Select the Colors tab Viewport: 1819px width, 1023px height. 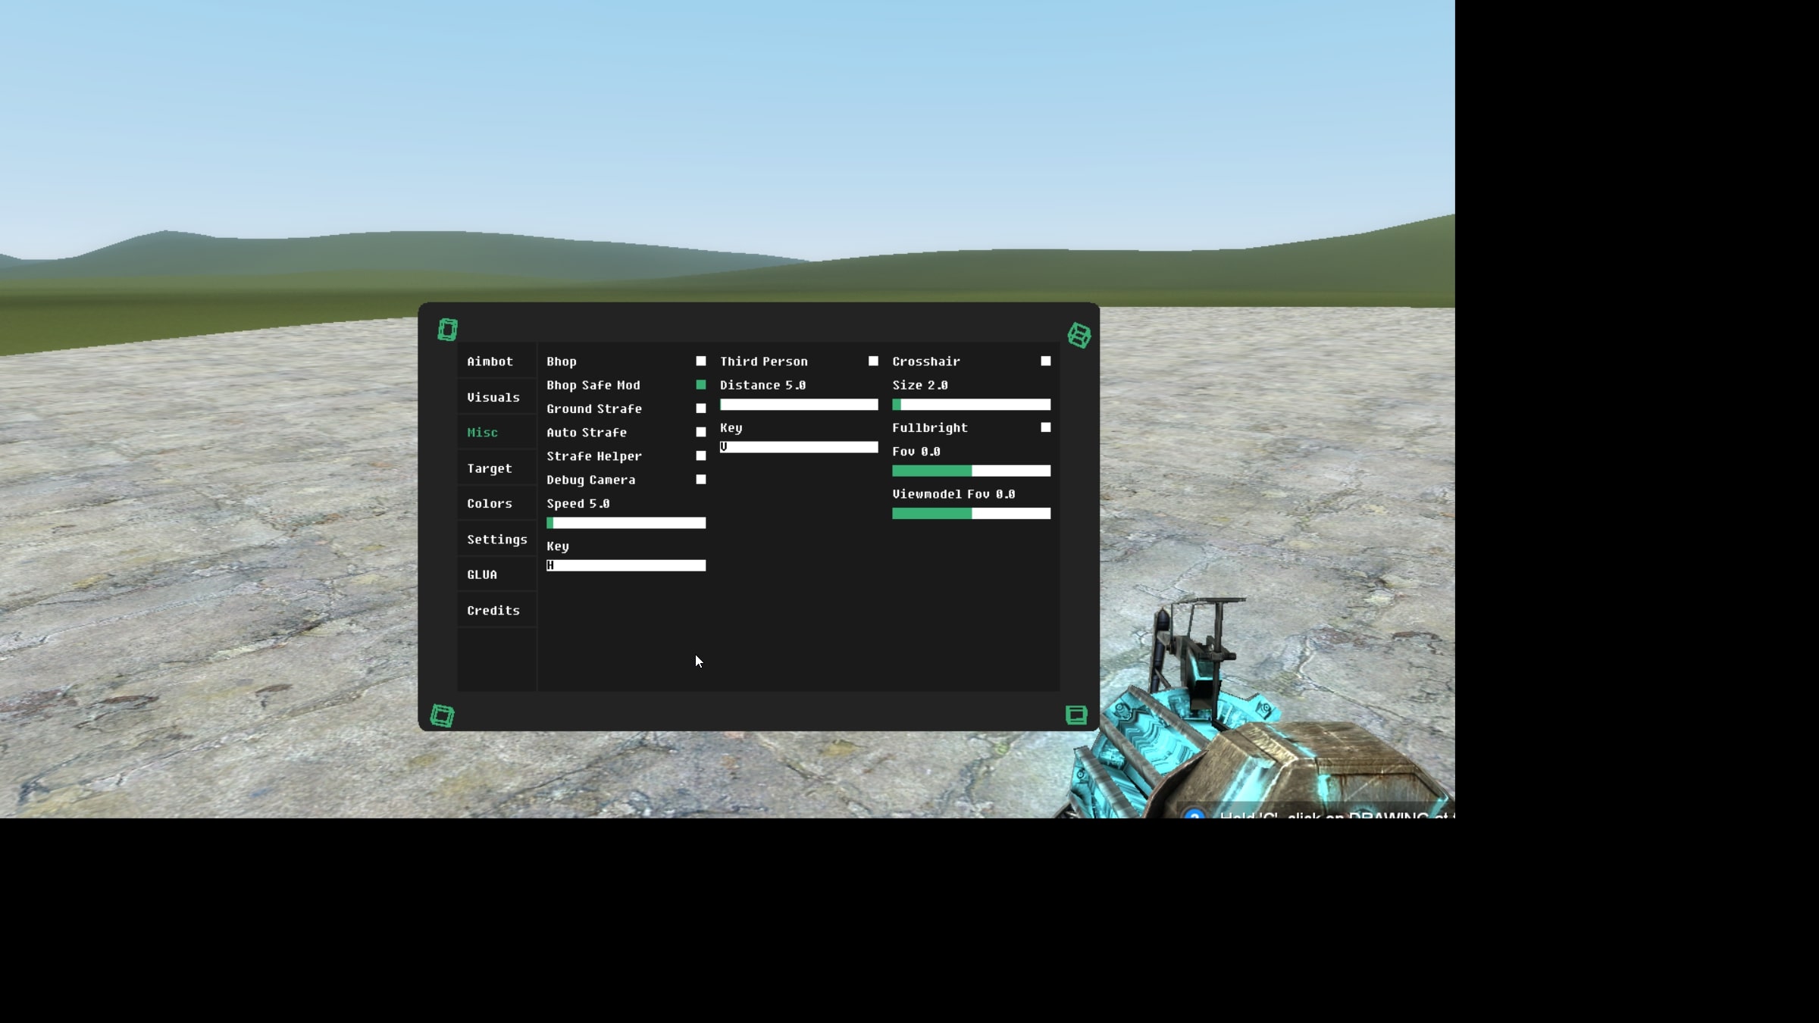pyautogui.click(x=490, y=503)
